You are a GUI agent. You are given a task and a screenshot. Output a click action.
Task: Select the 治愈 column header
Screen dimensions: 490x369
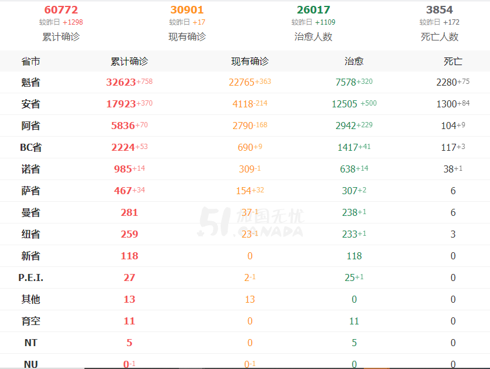[x=354, y=61]
